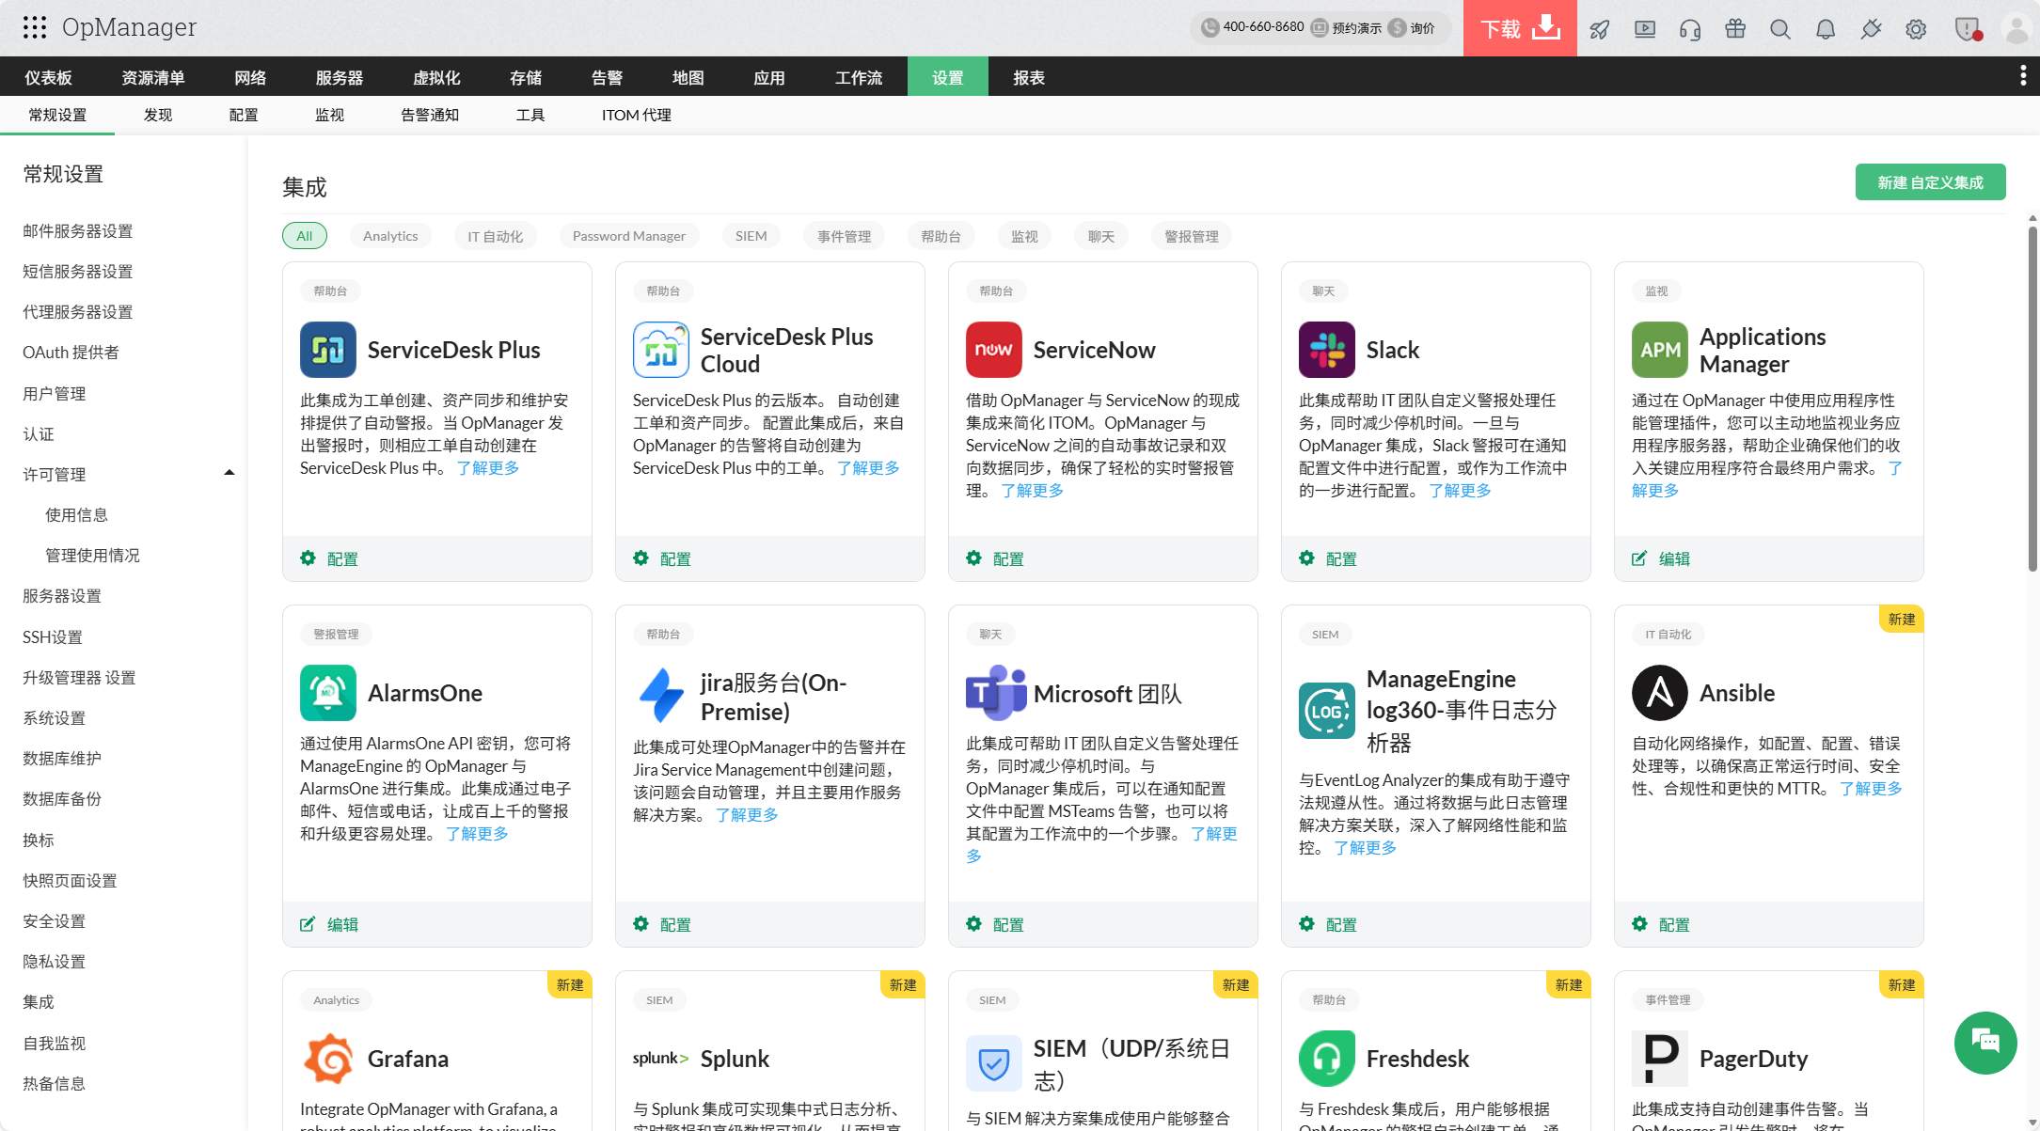2040x1131 pixels.
Task: Open the Ansible integration icon
Action: pos(1659,692)
